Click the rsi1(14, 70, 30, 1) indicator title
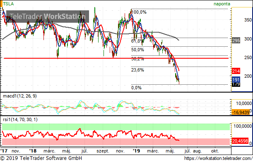The width and height of the screenshot is (253, 162). click(x=20, y=120)
